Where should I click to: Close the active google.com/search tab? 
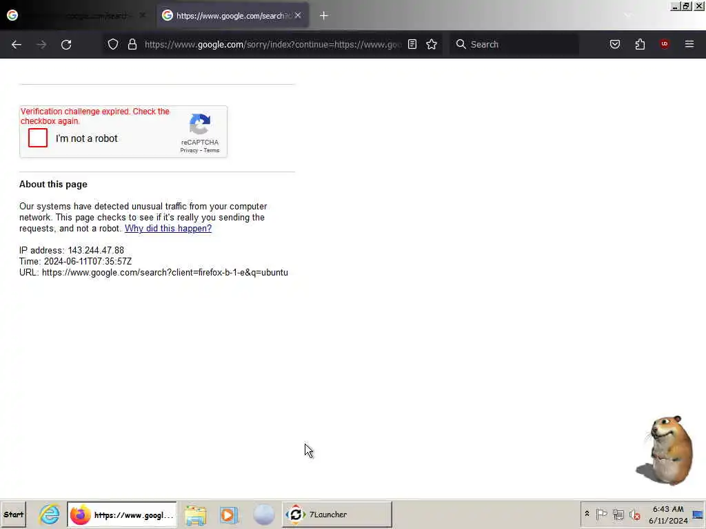coord(298,15)
